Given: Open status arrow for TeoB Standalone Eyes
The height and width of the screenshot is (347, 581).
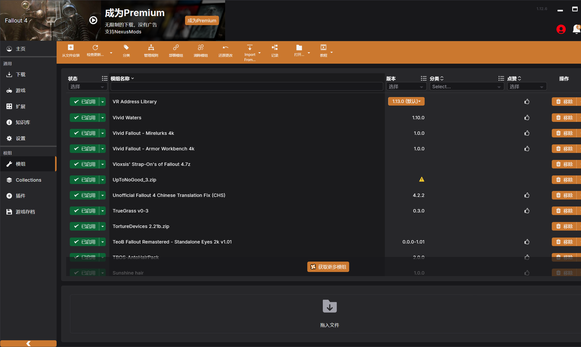Looking at the screenshot, I should point(103,242).
